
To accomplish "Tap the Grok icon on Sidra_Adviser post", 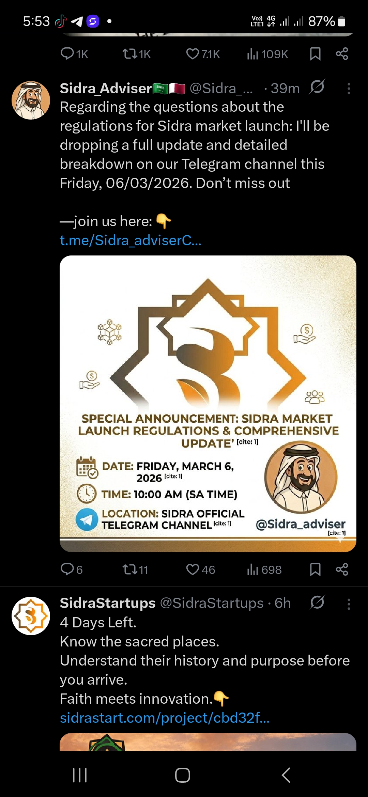I will pos(317,87).
